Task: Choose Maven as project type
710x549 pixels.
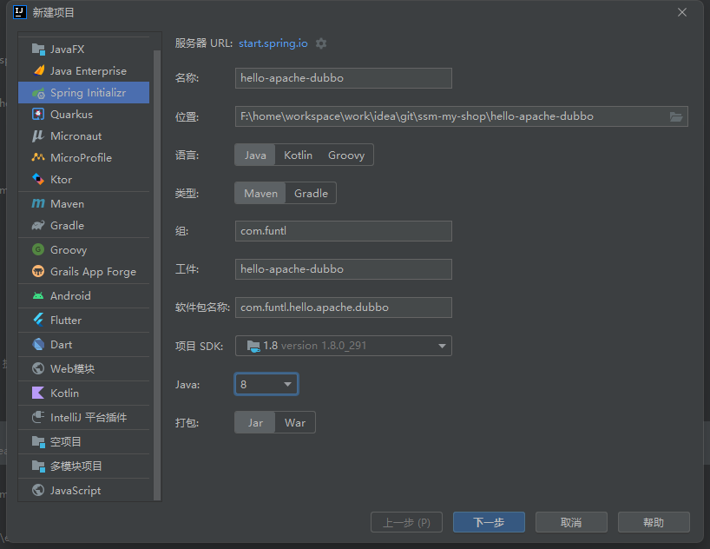Action: (x=260, y=193)
